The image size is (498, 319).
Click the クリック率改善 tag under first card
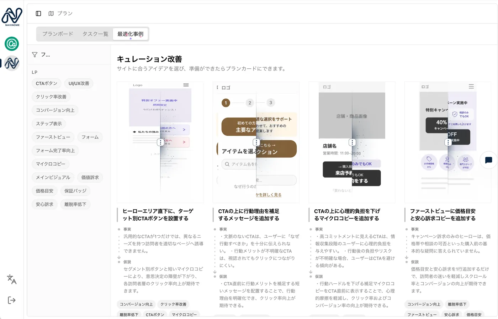click(173, 304)
